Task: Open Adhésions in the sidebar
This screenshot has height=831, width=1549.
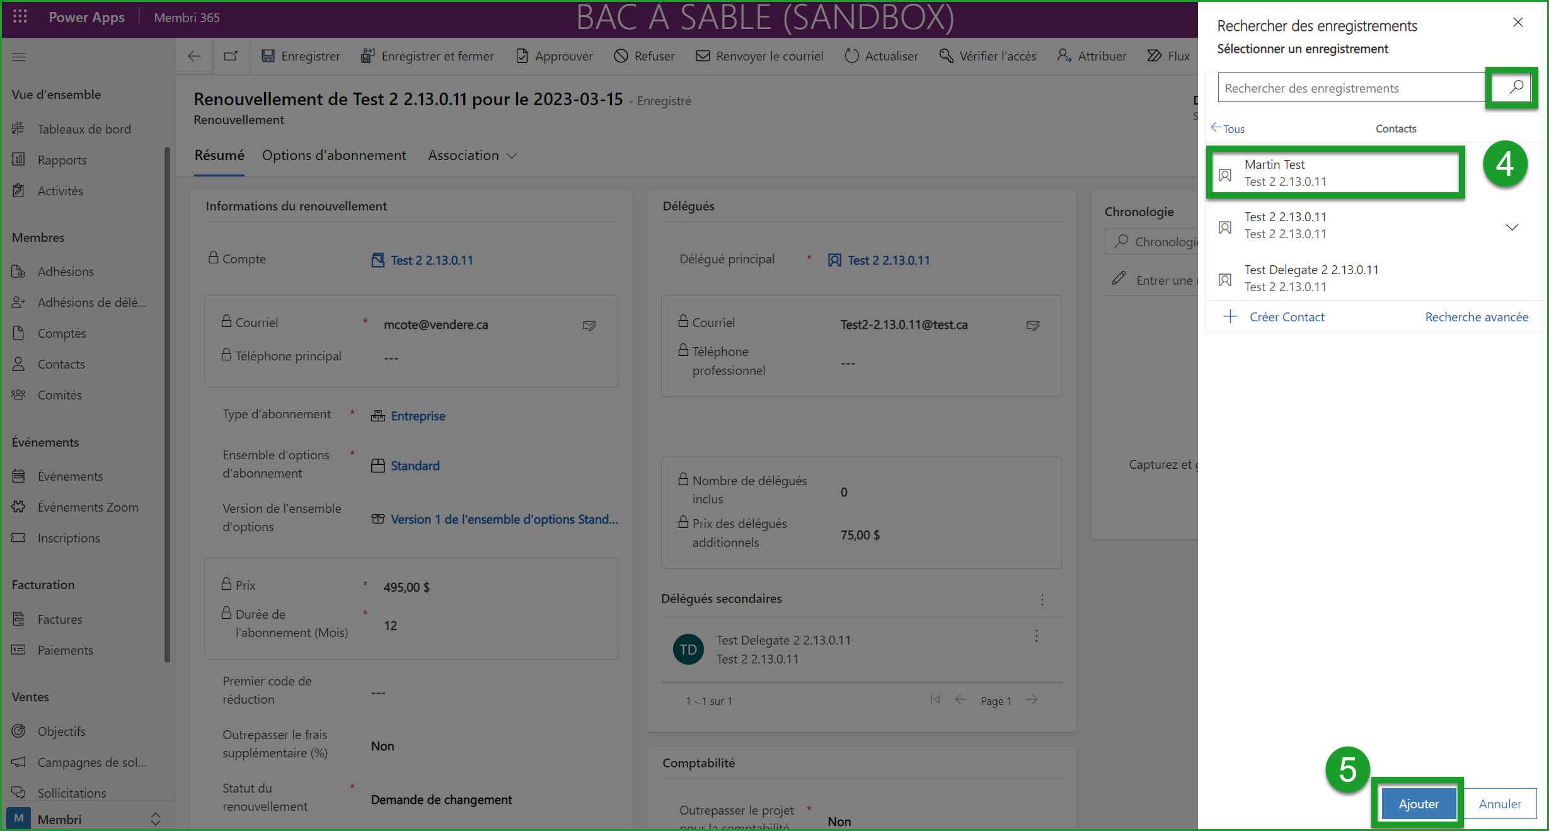Action: coord(66,272)
